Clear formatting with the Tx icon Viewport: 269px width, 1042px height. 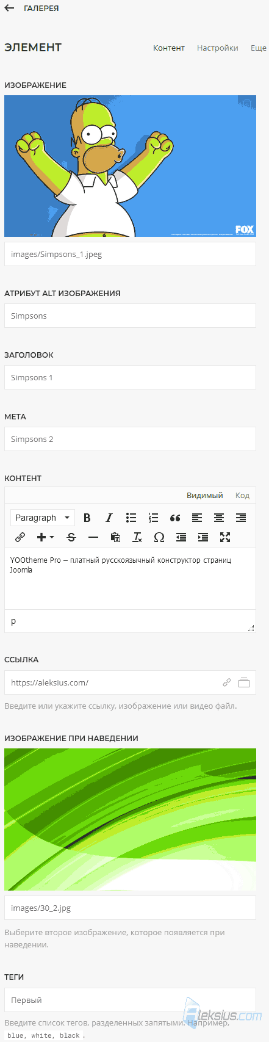(137, 537)
